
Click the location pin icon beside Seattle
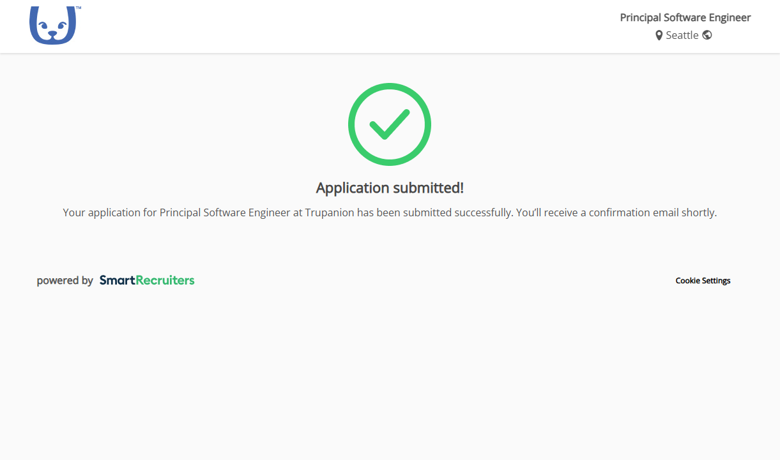659,36
